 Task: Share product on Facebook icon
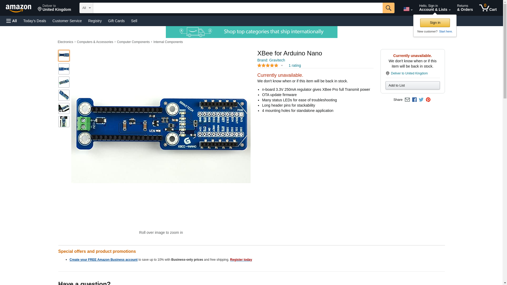tap(414, 100)
